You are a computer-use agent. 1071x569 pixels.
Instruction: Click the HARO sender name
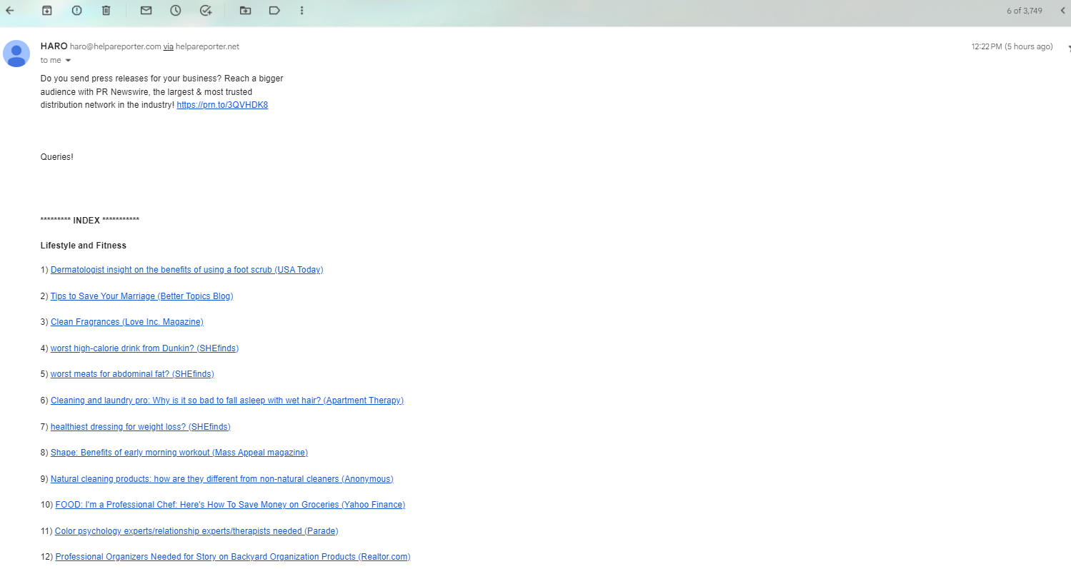pos(54,46)
